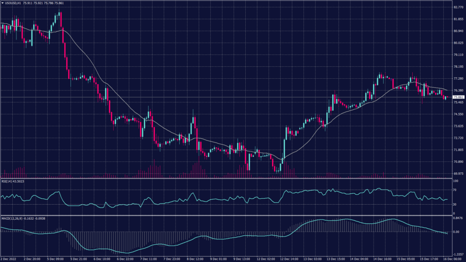Select the 2 Dec 2022 time label
Screen dimensions: 466x262
tap(8, 258)
